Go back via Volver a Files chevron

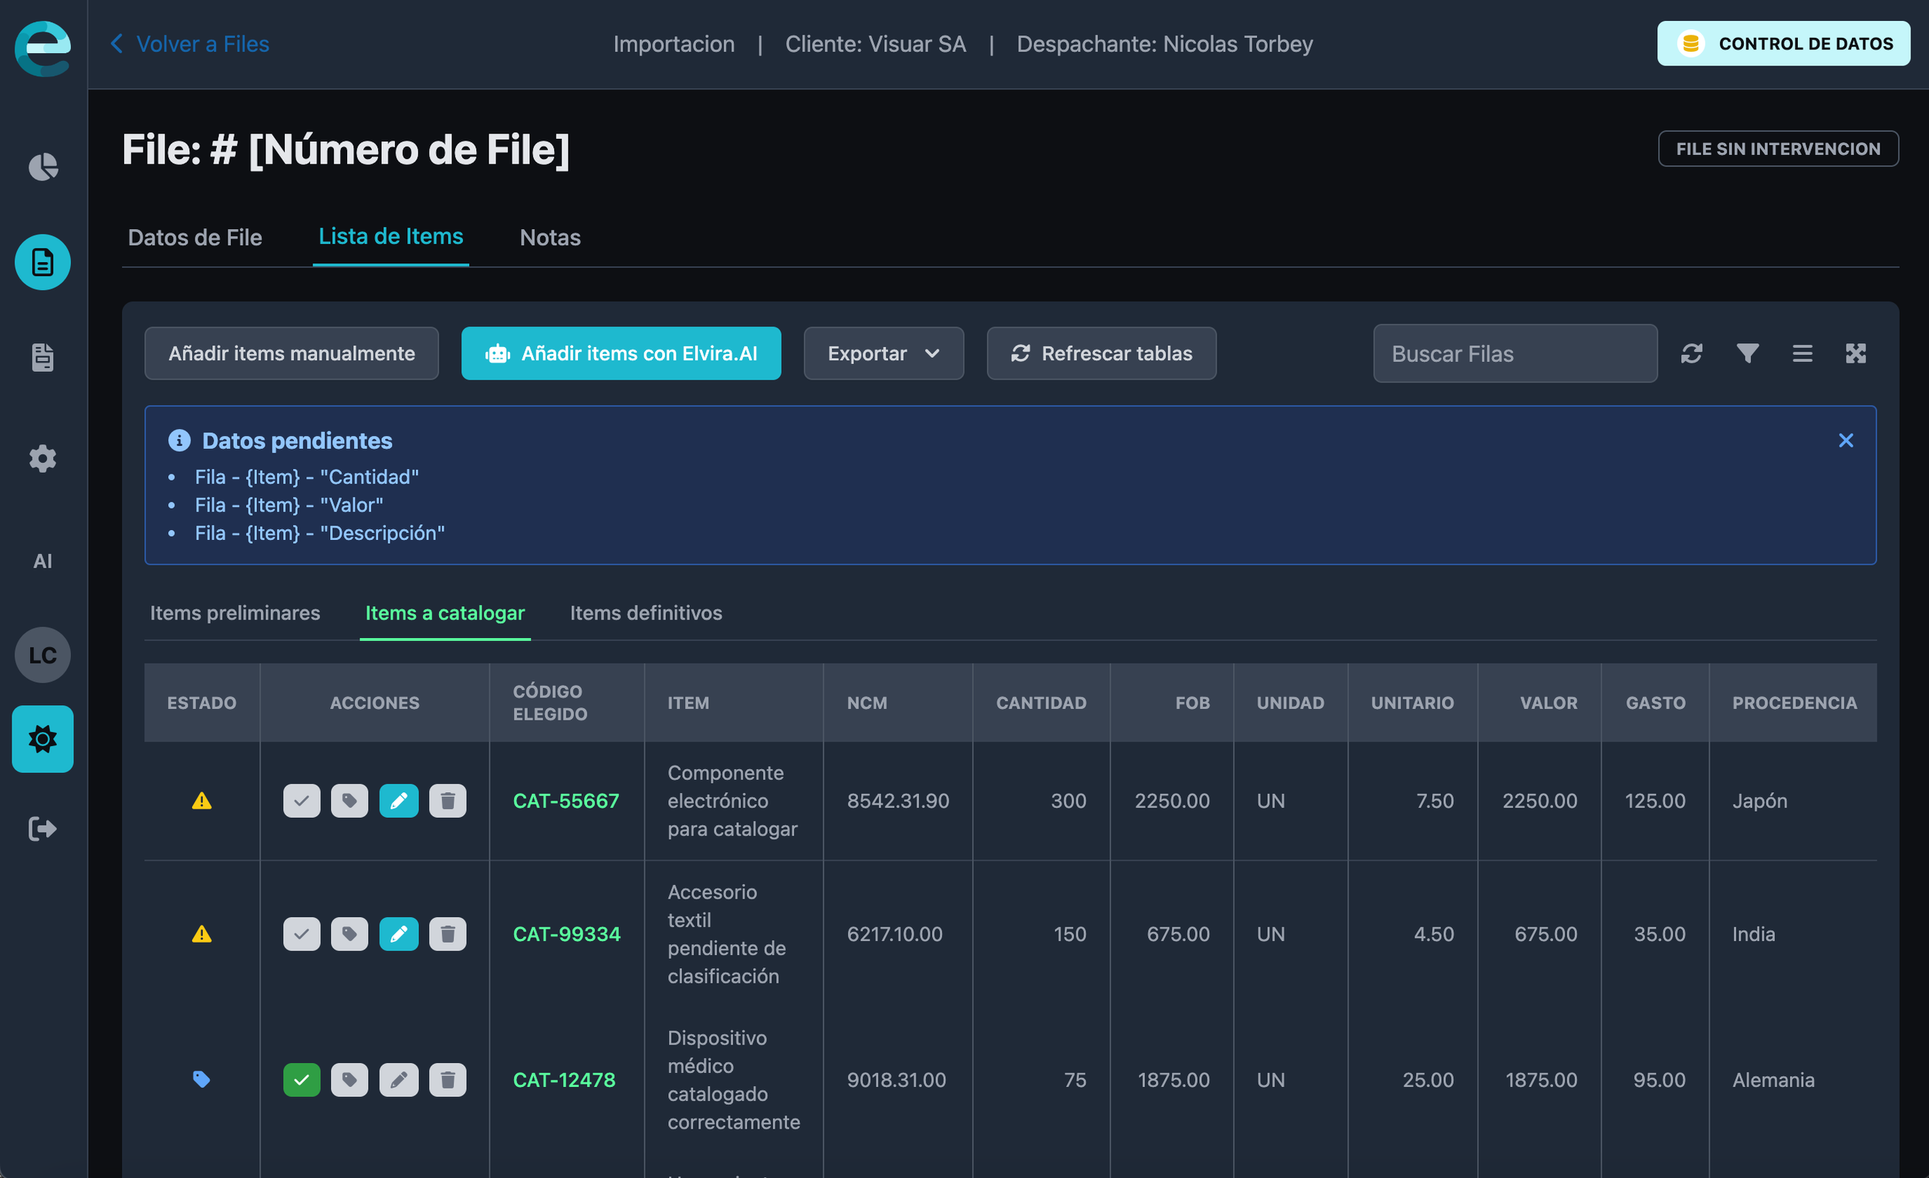pos(117,44)
